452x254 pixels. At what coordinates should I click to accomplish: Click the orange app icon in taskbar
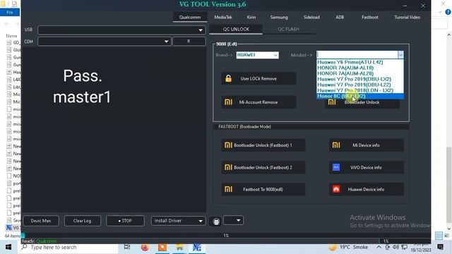pos(162,248)
